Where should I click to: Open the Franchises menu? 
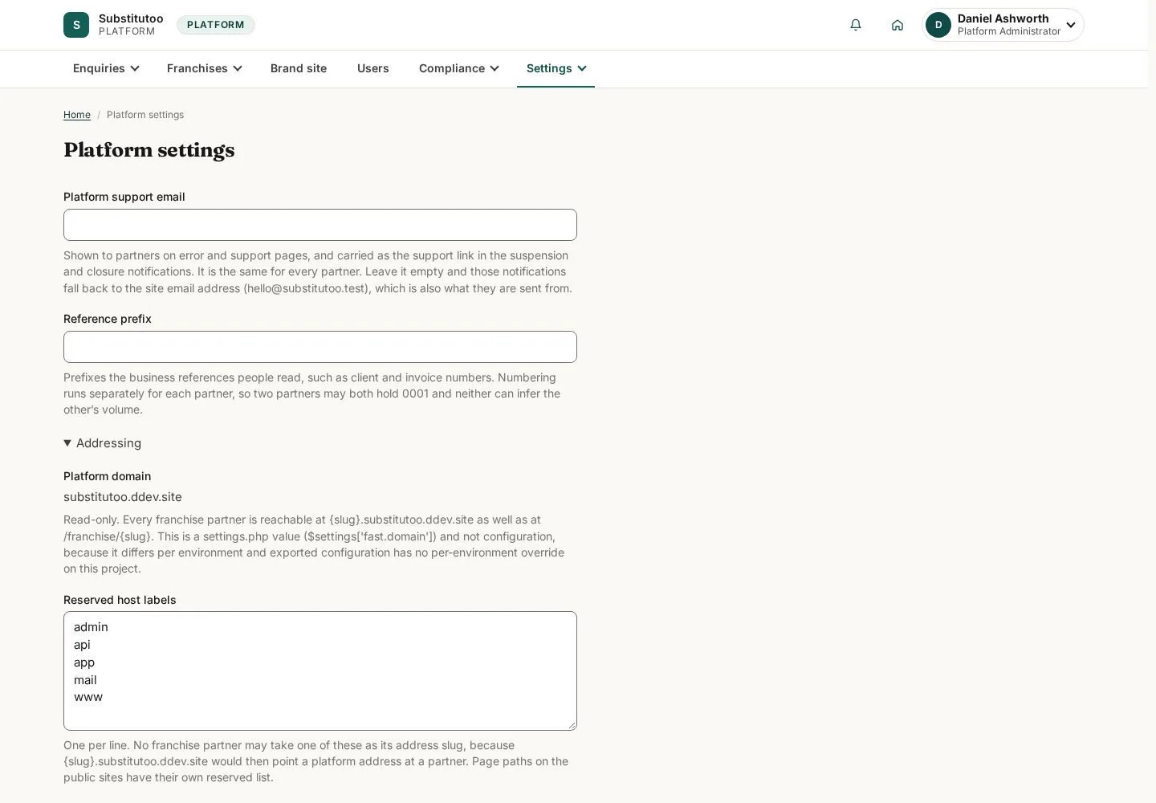pos(204,68)
